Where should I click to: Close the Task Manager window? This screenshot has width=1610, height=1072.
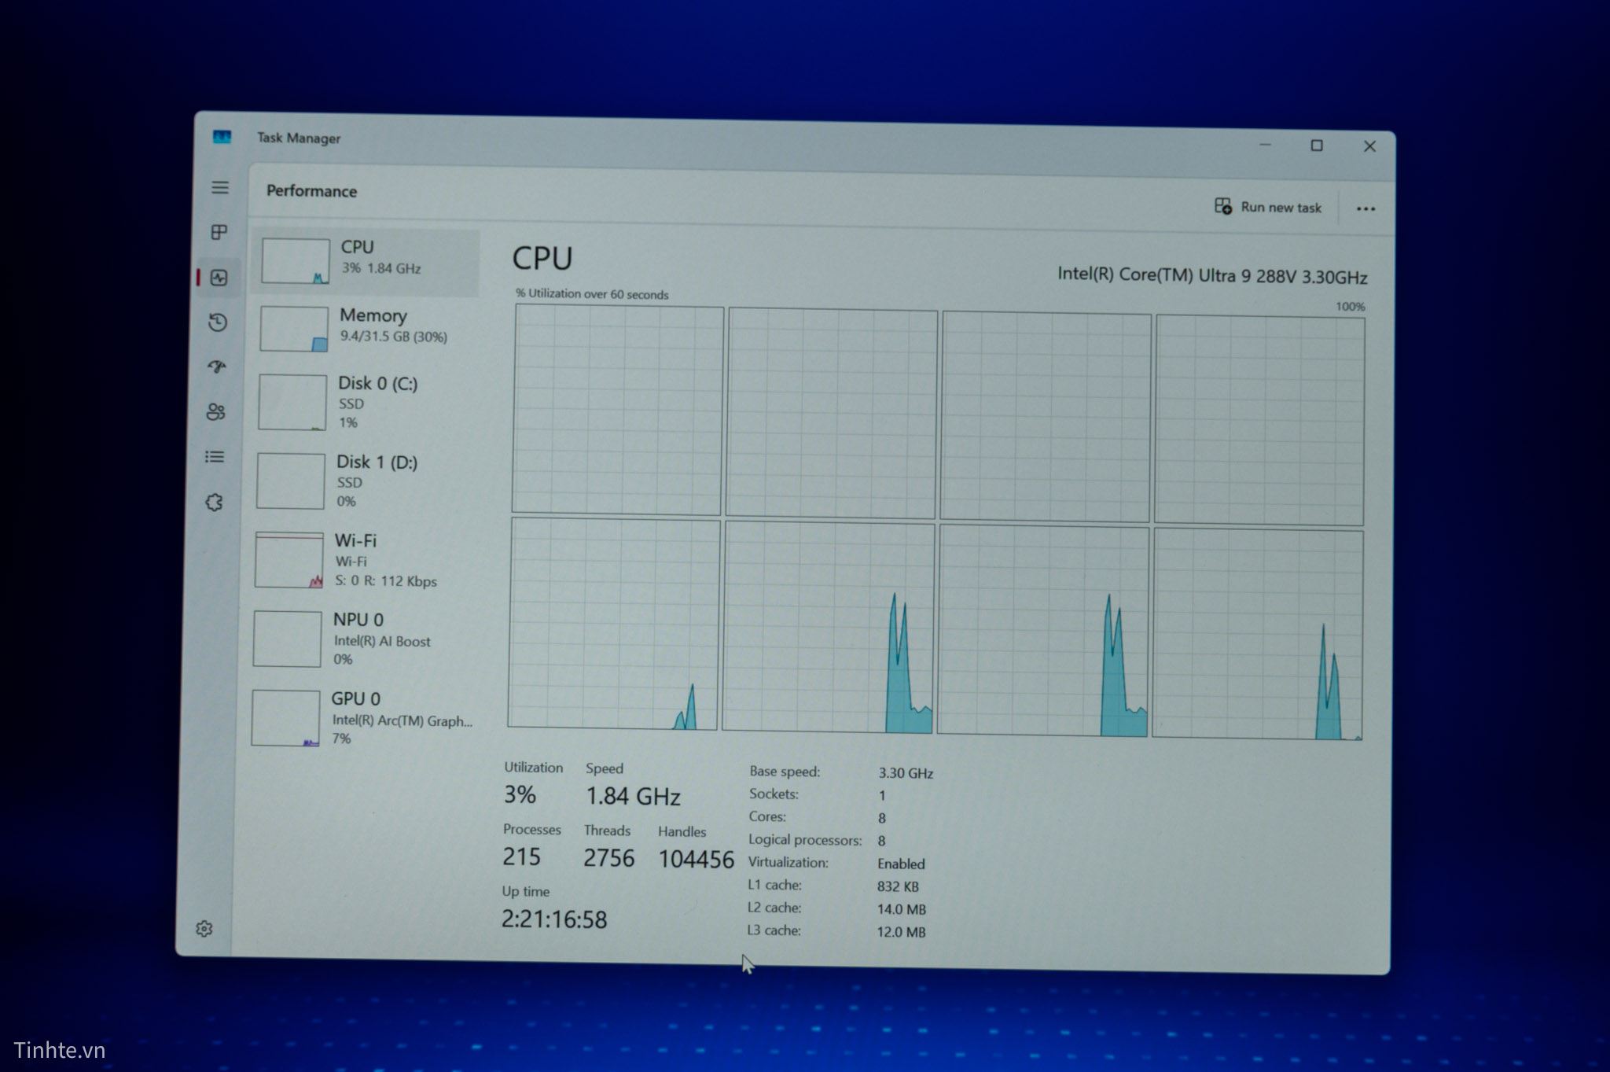click(1369, 146)
